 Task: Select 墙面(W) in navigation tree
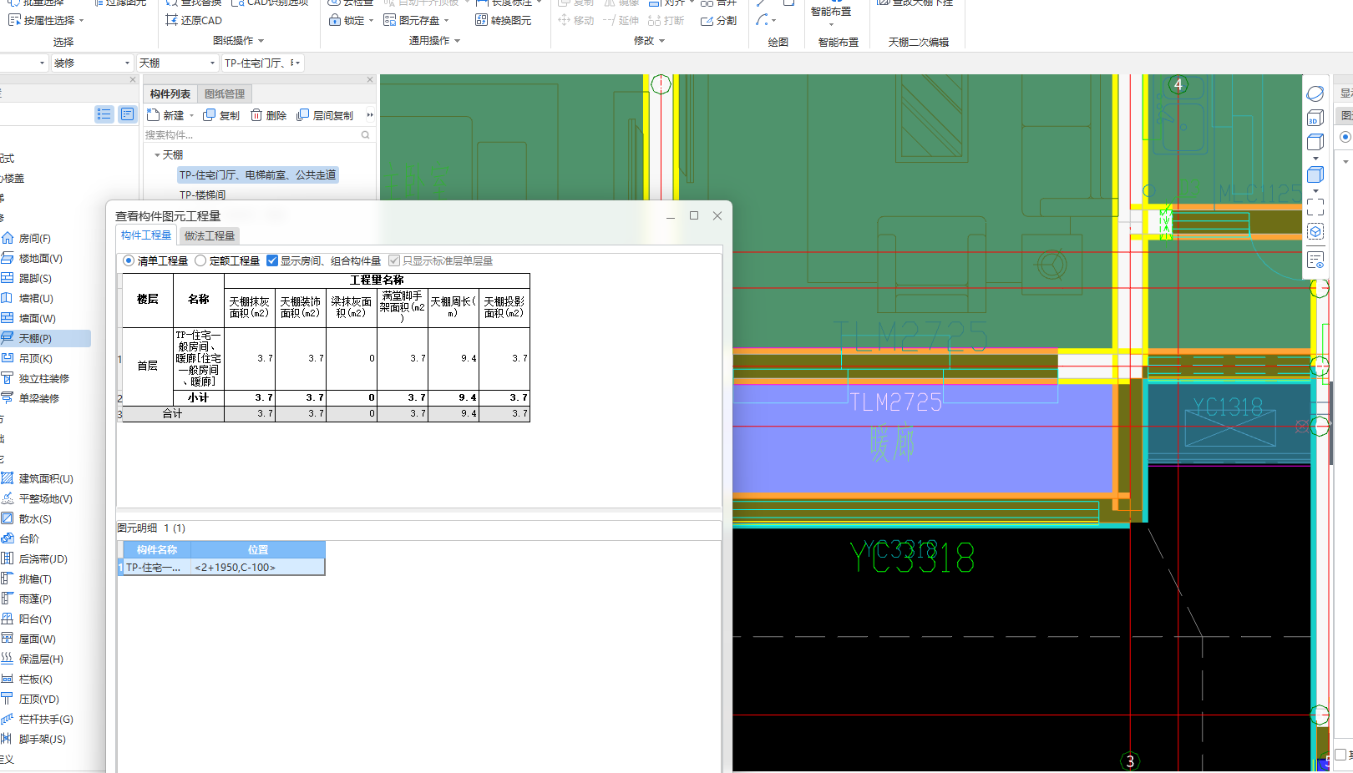37,319
